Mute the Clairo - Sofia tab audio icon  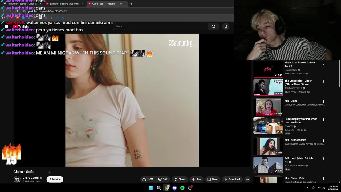[121, 4]
